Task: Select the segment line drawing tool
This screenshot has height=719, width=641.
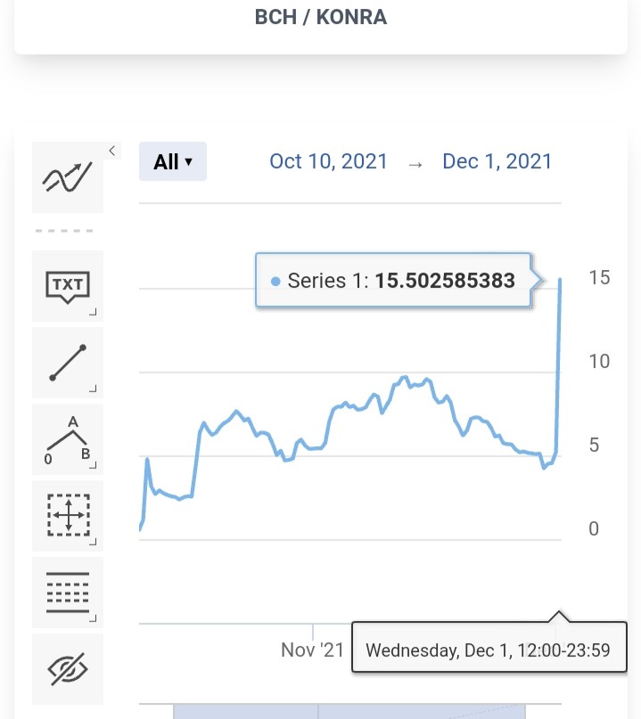Action: tap(68, 363)
